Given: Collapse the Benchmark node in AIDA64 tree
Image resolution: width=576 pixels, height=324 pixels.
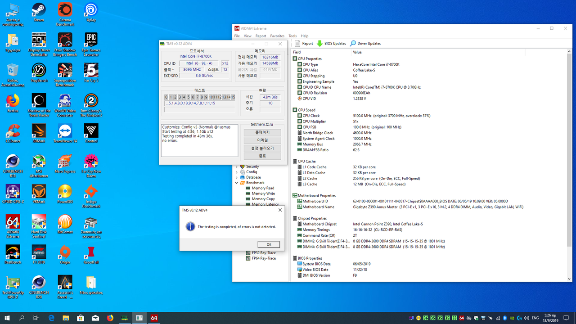Looking at the screenshot, I should 237,183.
